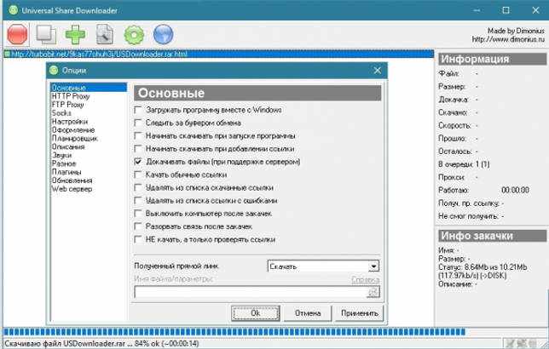Screen dimensions: 549x349
Task: Click the Инфо закачки panel header
Action: point(492,236)
